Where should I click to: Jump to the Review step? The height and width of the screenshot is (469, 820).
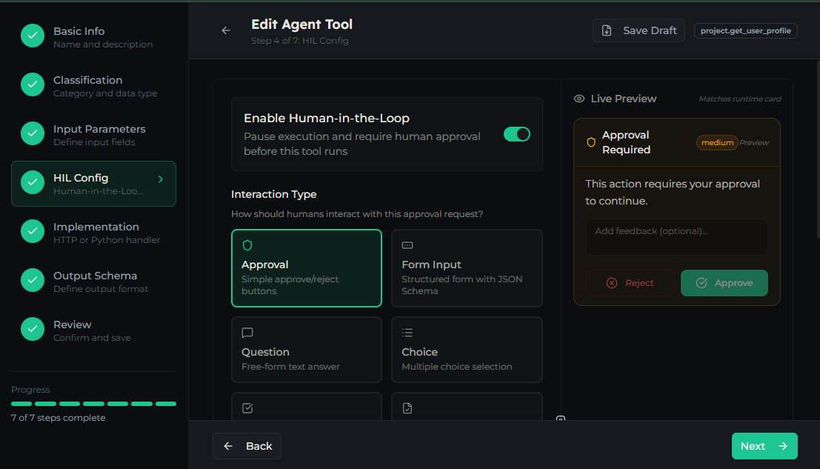(93, 330)
